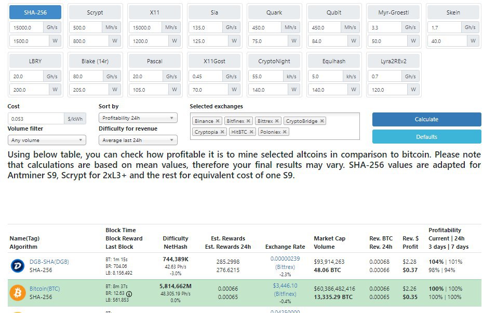Enable the Blake (14r) algorithm

pos(95,61)
